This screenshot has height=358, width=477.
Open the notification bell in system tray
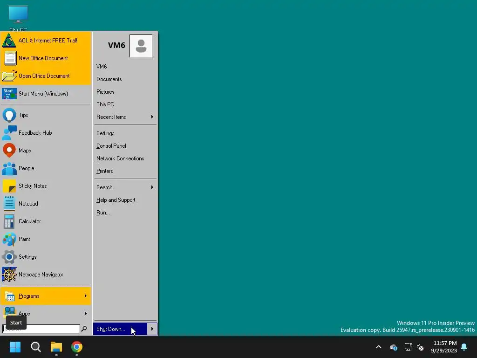pos(464,347)
